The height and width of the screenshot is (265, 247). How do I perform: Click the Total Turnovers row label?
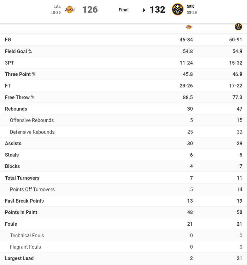pos(22,178)
